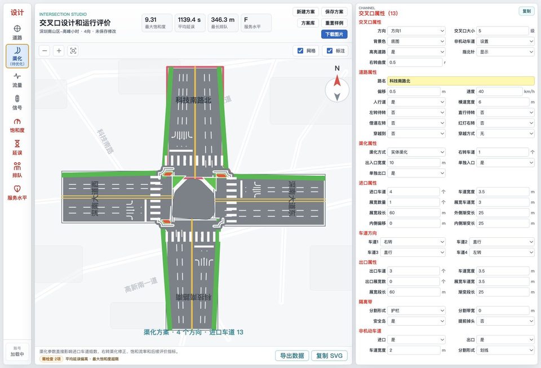This screenshot has width=541, height=368.
Task: Open the 红灯右转 dropdown
Action: (x=506, y=123)
